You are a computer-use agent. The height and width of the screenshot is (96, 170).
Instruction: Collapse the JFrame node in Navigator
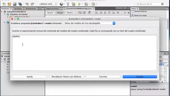(2, 62)
